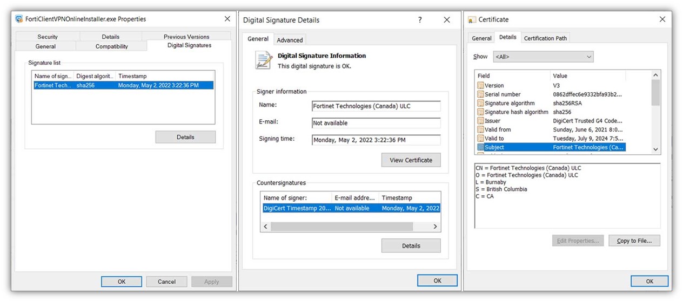Click 'Name of signer:' column header in Countersignatures

(297, 198)
